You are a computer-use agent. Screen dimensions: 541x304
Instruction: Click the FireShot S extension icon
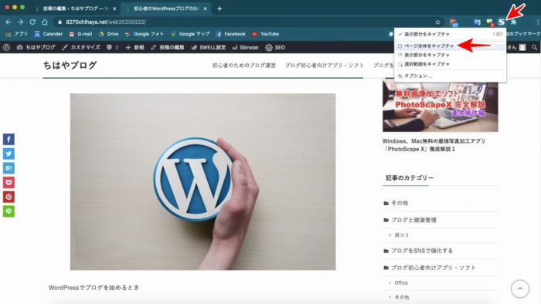502,22
